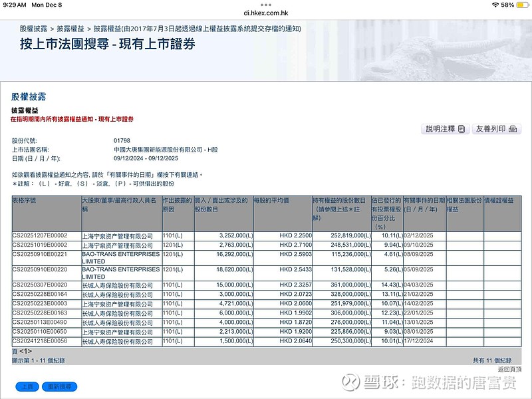532x399 pixels.
Task: Open event date 13/01/2025 notice
Action: (x=418, y=322)
